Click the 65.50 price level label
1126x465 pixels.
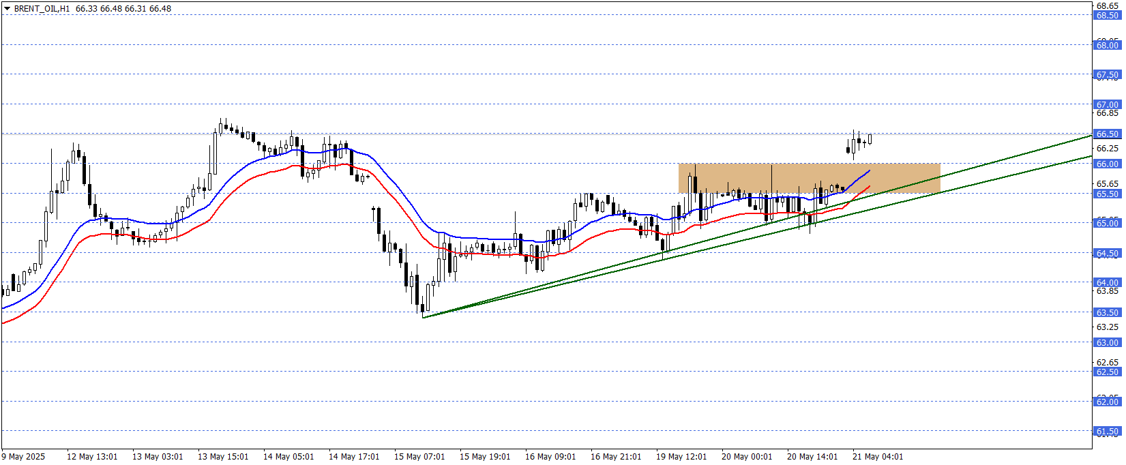click(1107, 194)
